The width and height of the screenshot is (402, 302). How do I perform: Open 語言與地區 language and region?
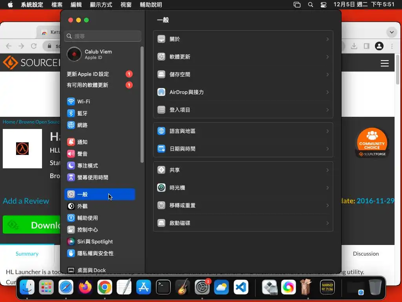click(x=243, y=131)
